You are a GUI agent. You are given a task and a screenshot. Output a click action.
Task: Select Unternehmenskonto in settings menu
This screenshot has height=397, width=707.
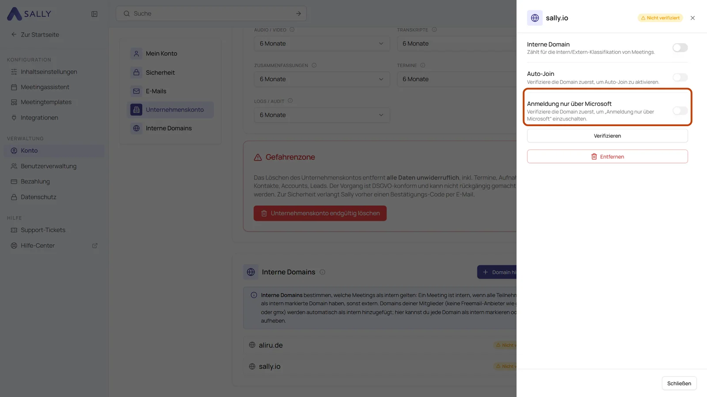(171, 110)
